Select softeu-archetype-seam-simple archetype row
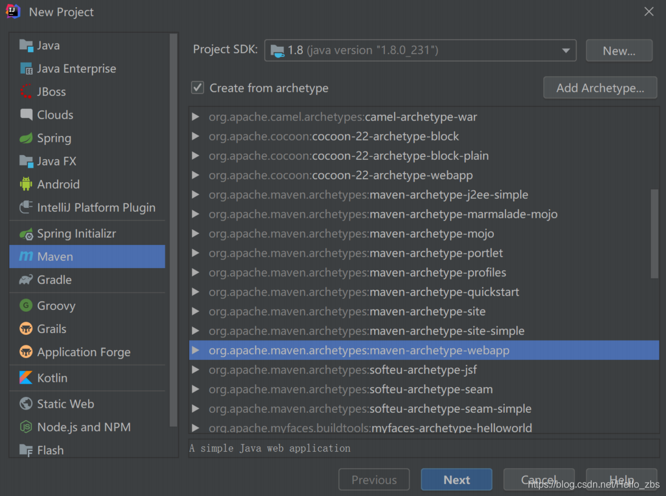 click(x=424, y=408)
